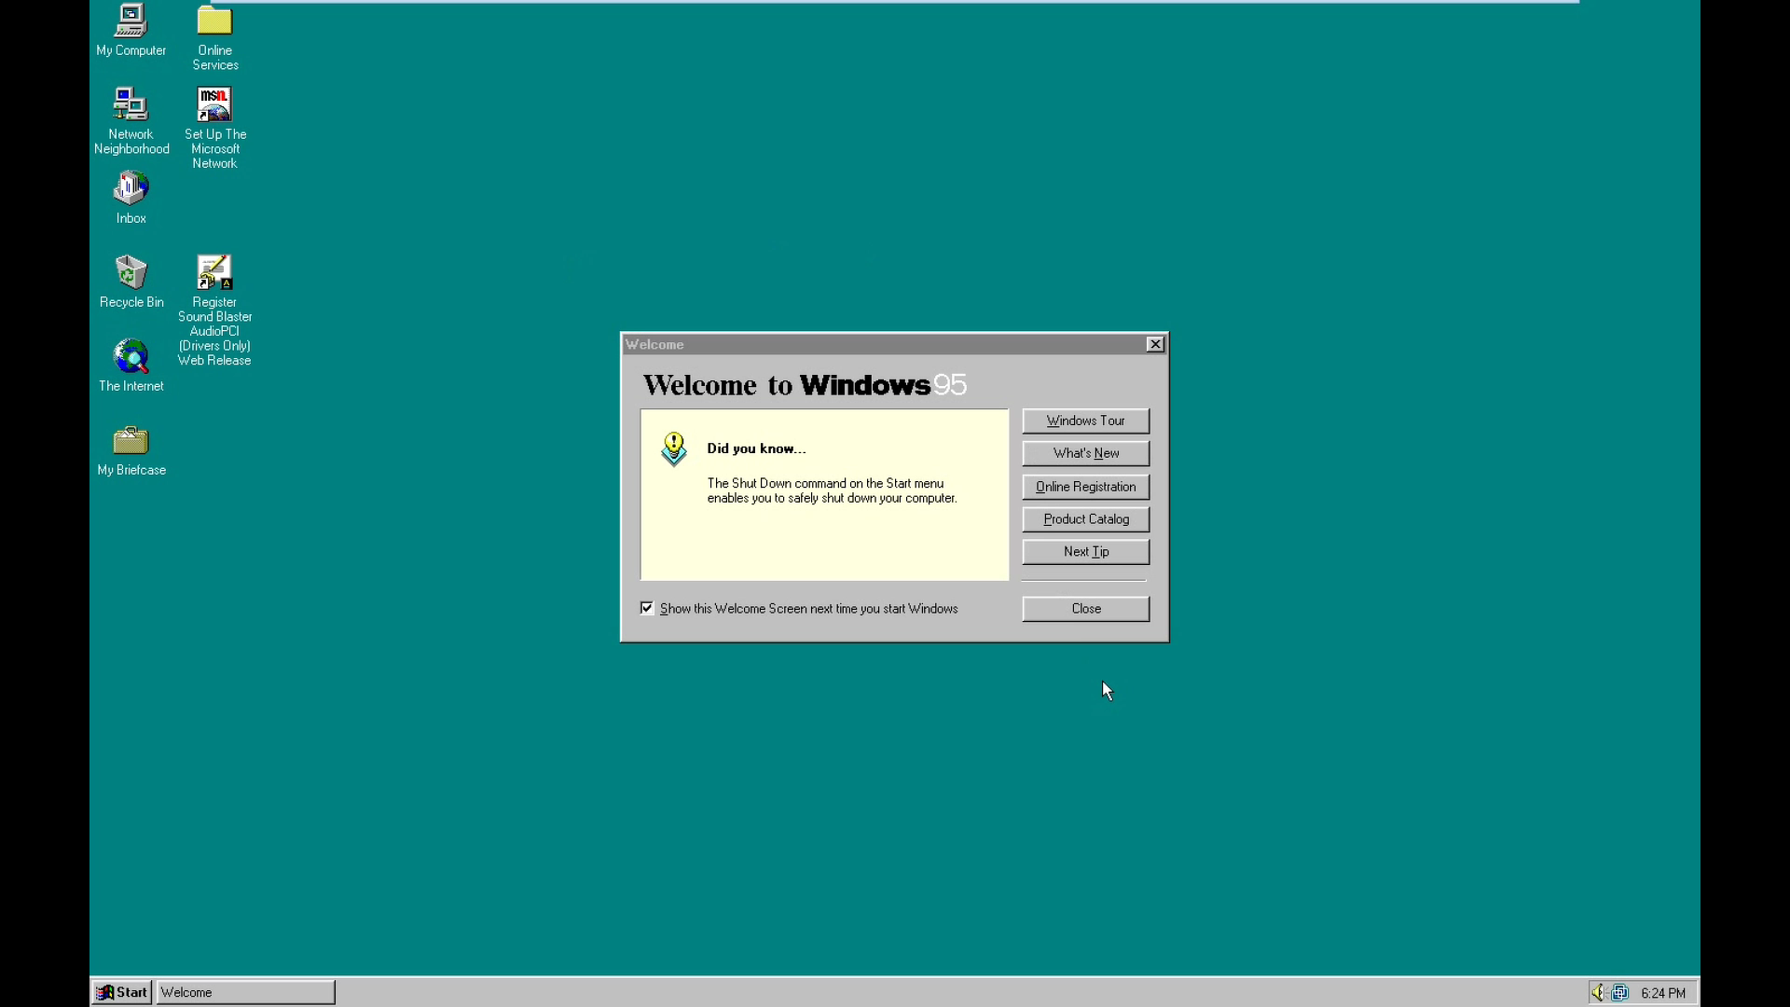Open What's New

[x=1085, y=453]
